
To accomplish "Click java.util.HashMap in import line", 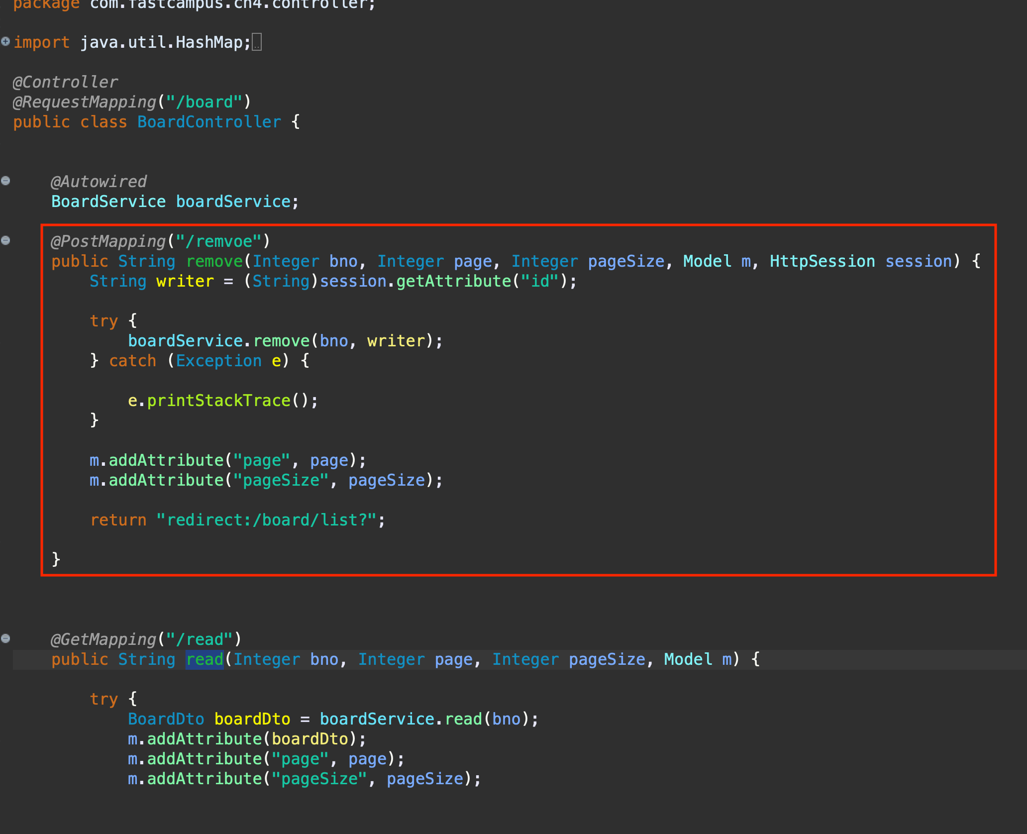I will pyautogui.click(x=161, y=42).
